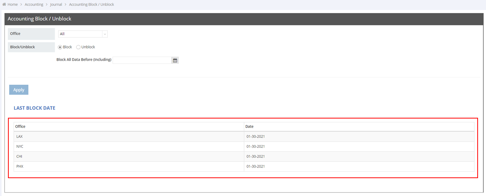Click the Date column header

click(249, 126)
